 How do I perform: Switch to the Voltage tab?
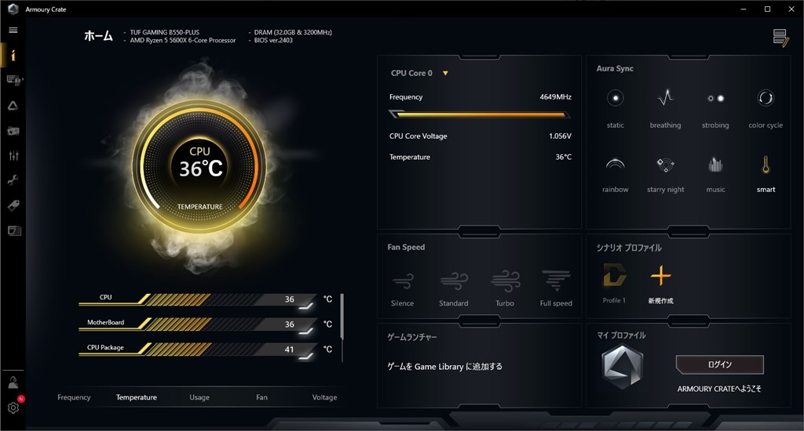pos(324,397)
